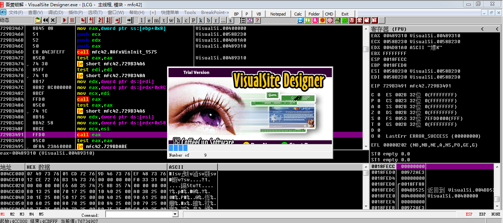Image resolution: width=503 pixels, height=223 pixels.
Task: Click inside the Command input field
Action: (139, 215)
